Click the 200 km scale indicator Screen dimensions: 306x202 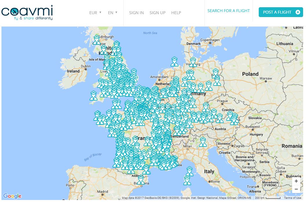pos(267,198)
